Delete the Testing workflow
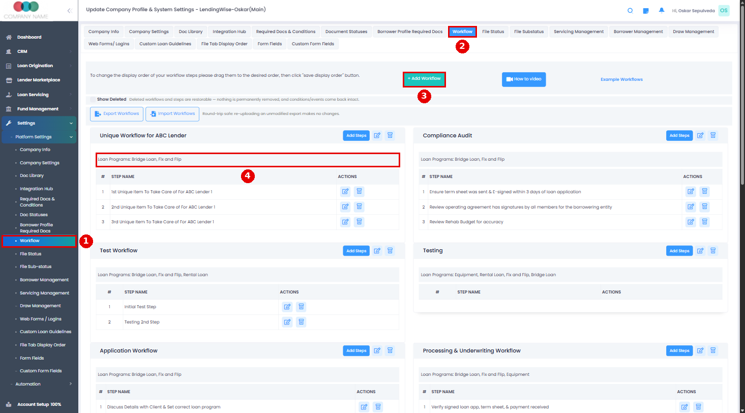The image size is (745, 413). click(x=713, y=251)
